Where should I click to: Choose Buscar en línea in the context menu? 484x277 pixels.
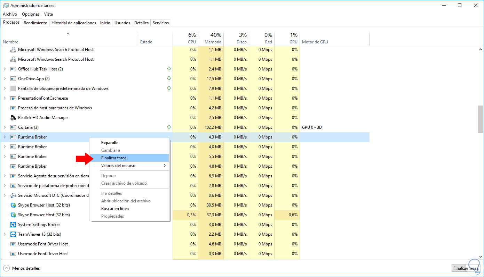click(x=129, y=209)
